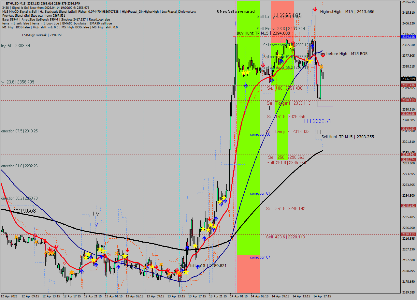
Task: Select the HighestHigh M15 2413.686 label
Action: 347,12
